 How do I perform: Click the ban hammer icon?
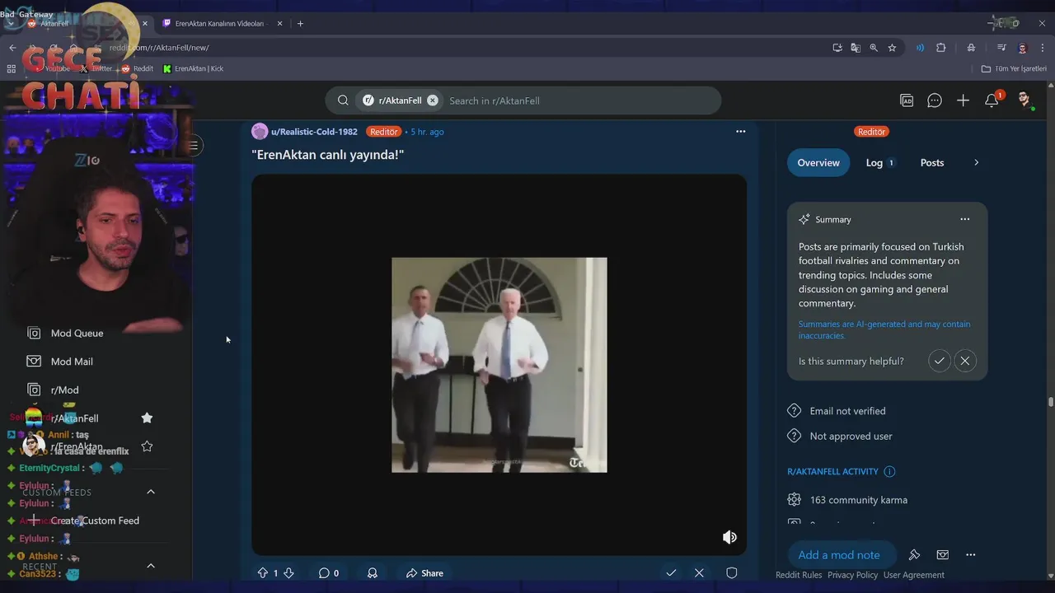click(x=914, y=555)
